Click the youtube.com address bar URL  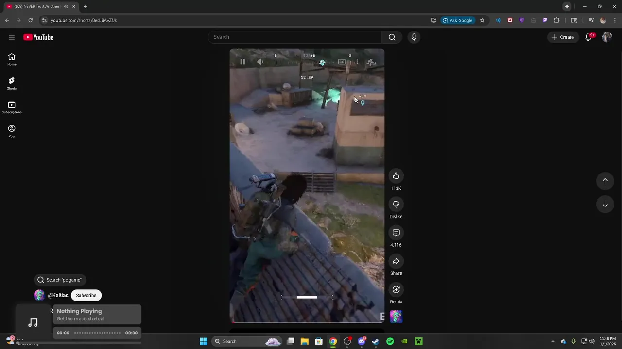[x=84, y=20]
